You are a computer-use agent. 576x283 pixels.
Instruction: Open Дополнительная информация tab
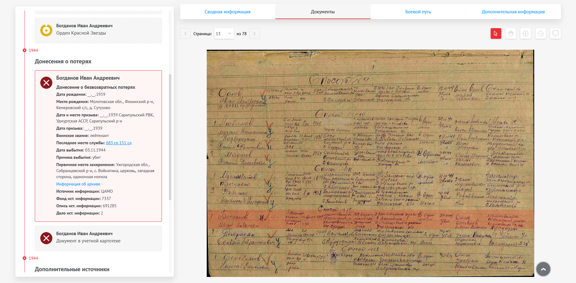point(513,12)
